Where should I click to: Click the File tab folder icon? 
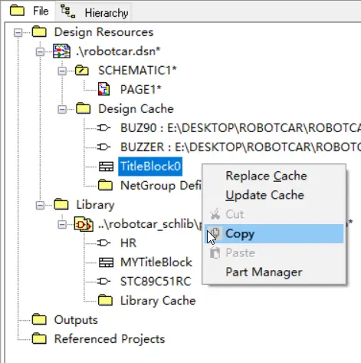coord(17,11)
